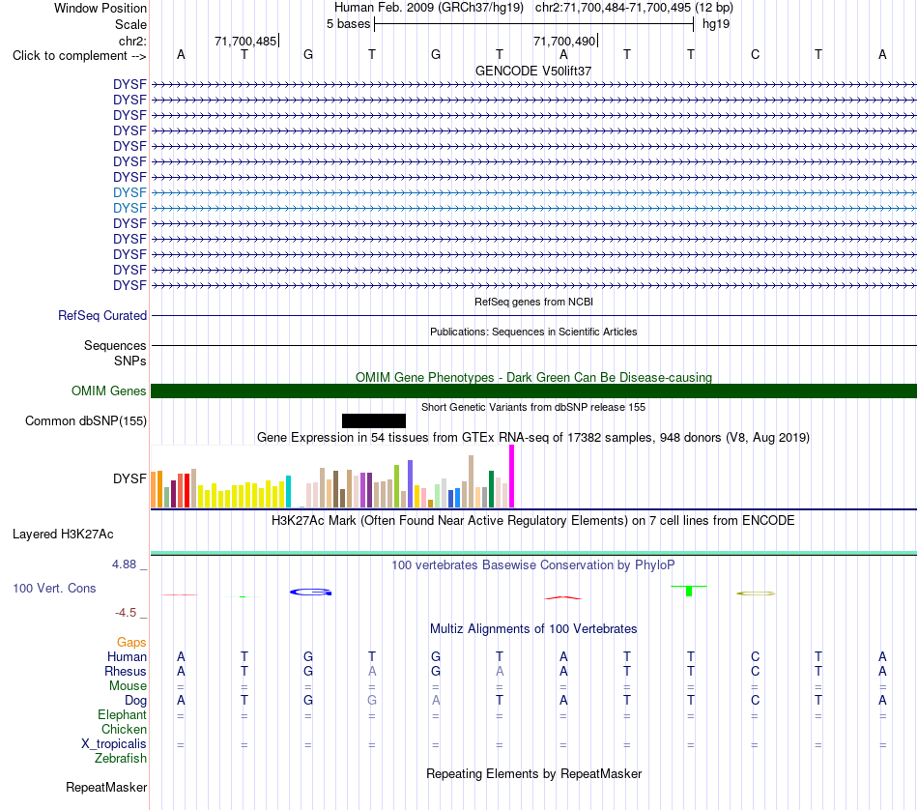Open 100 Vert. Cons track label
Viewport: 918px width, 810px height.
pos(54,588)
